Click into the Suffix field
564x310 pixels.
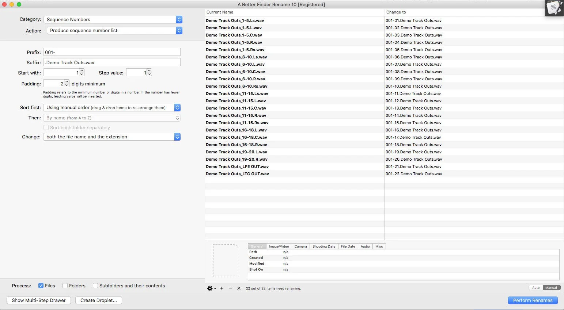pos(112,62)
